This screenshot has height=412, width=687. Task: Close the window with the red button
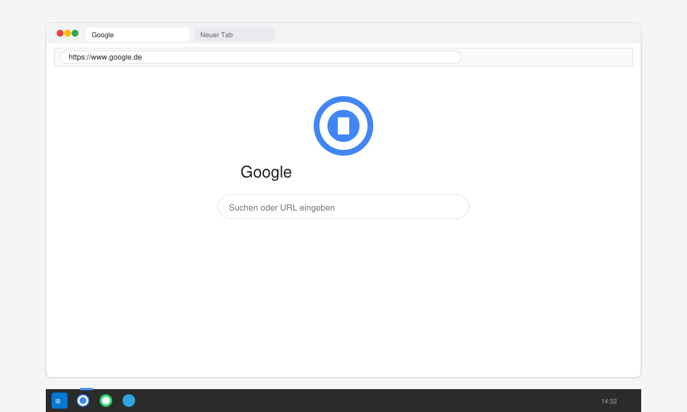coord(60,33)
